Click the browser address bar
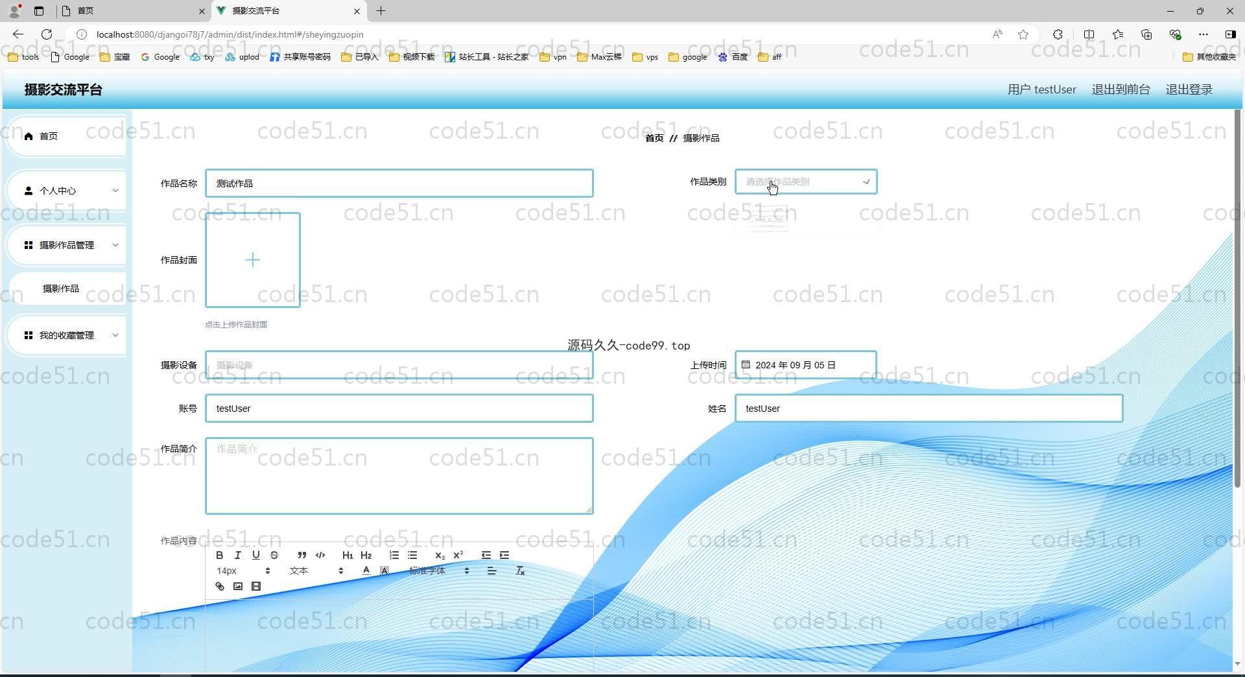This screenshot has height=677, width=1245. point(532,34)
